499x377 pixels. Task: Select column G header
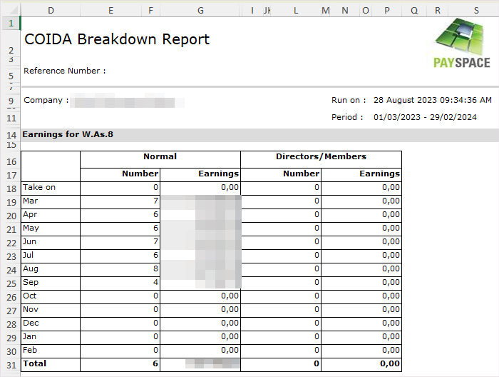click(200, 11)
